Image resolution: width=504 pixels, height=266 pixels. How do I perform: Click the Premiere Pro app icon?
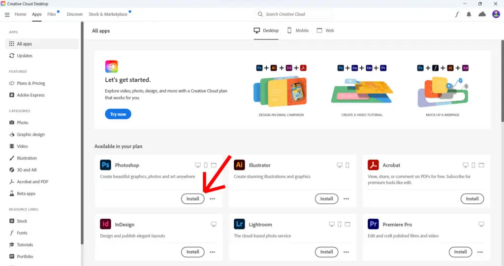point(373,225)
